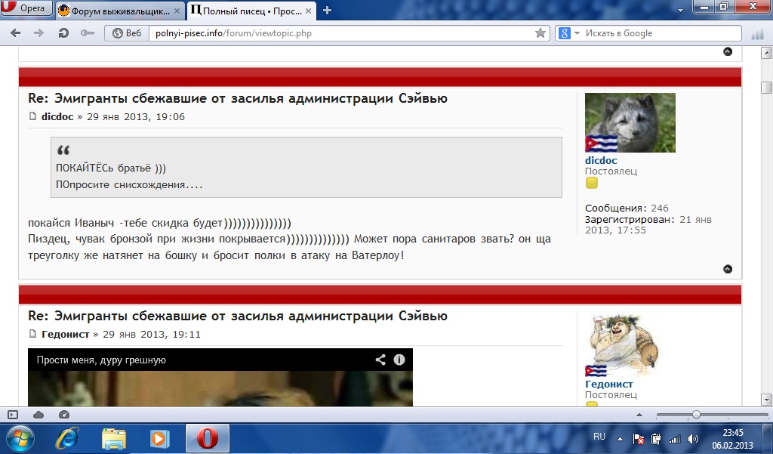Open second post title by Гедонист

pyautogui.click(x=238, y=316)
